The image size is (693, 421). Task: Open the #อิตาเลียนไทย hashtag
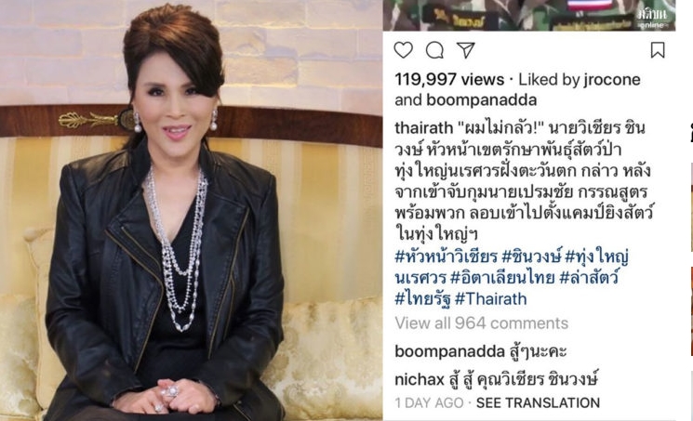(x=502, y=278)
